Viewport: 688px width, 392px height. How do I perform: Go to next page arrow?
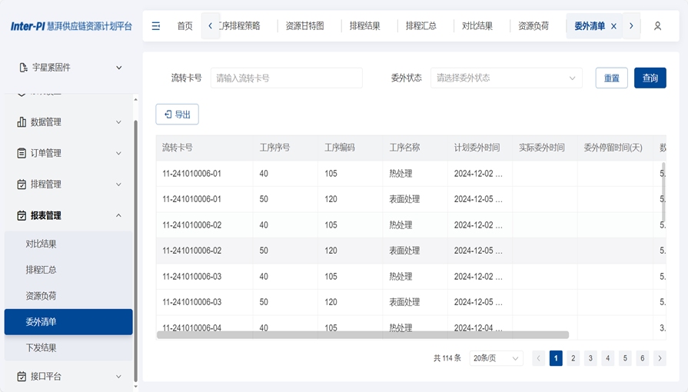(x=660, y=358)
